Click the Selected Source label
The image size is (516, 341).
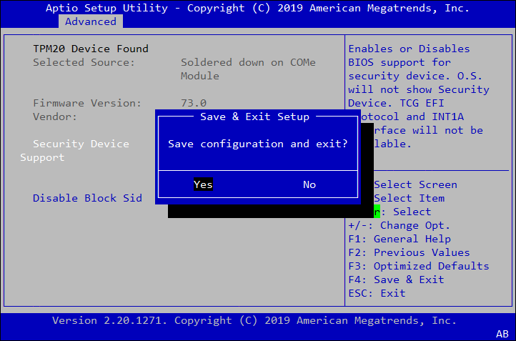84,62
